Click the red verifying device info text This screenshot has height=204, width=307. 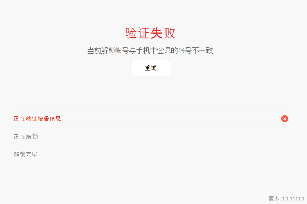pos(37,119)
